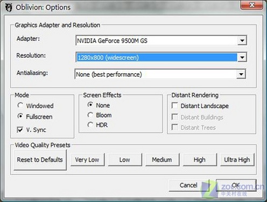Toggle the V. Sync checkbox
267x202 pixels.
coord(32,130)
